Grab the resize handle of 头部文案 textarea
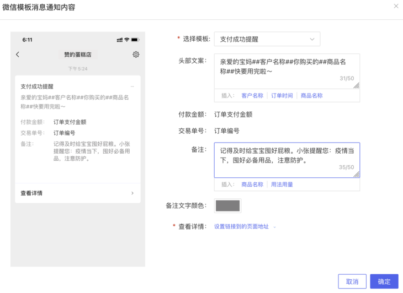The width and height of the screenshot is (403, 293). (x=356, y=85)
